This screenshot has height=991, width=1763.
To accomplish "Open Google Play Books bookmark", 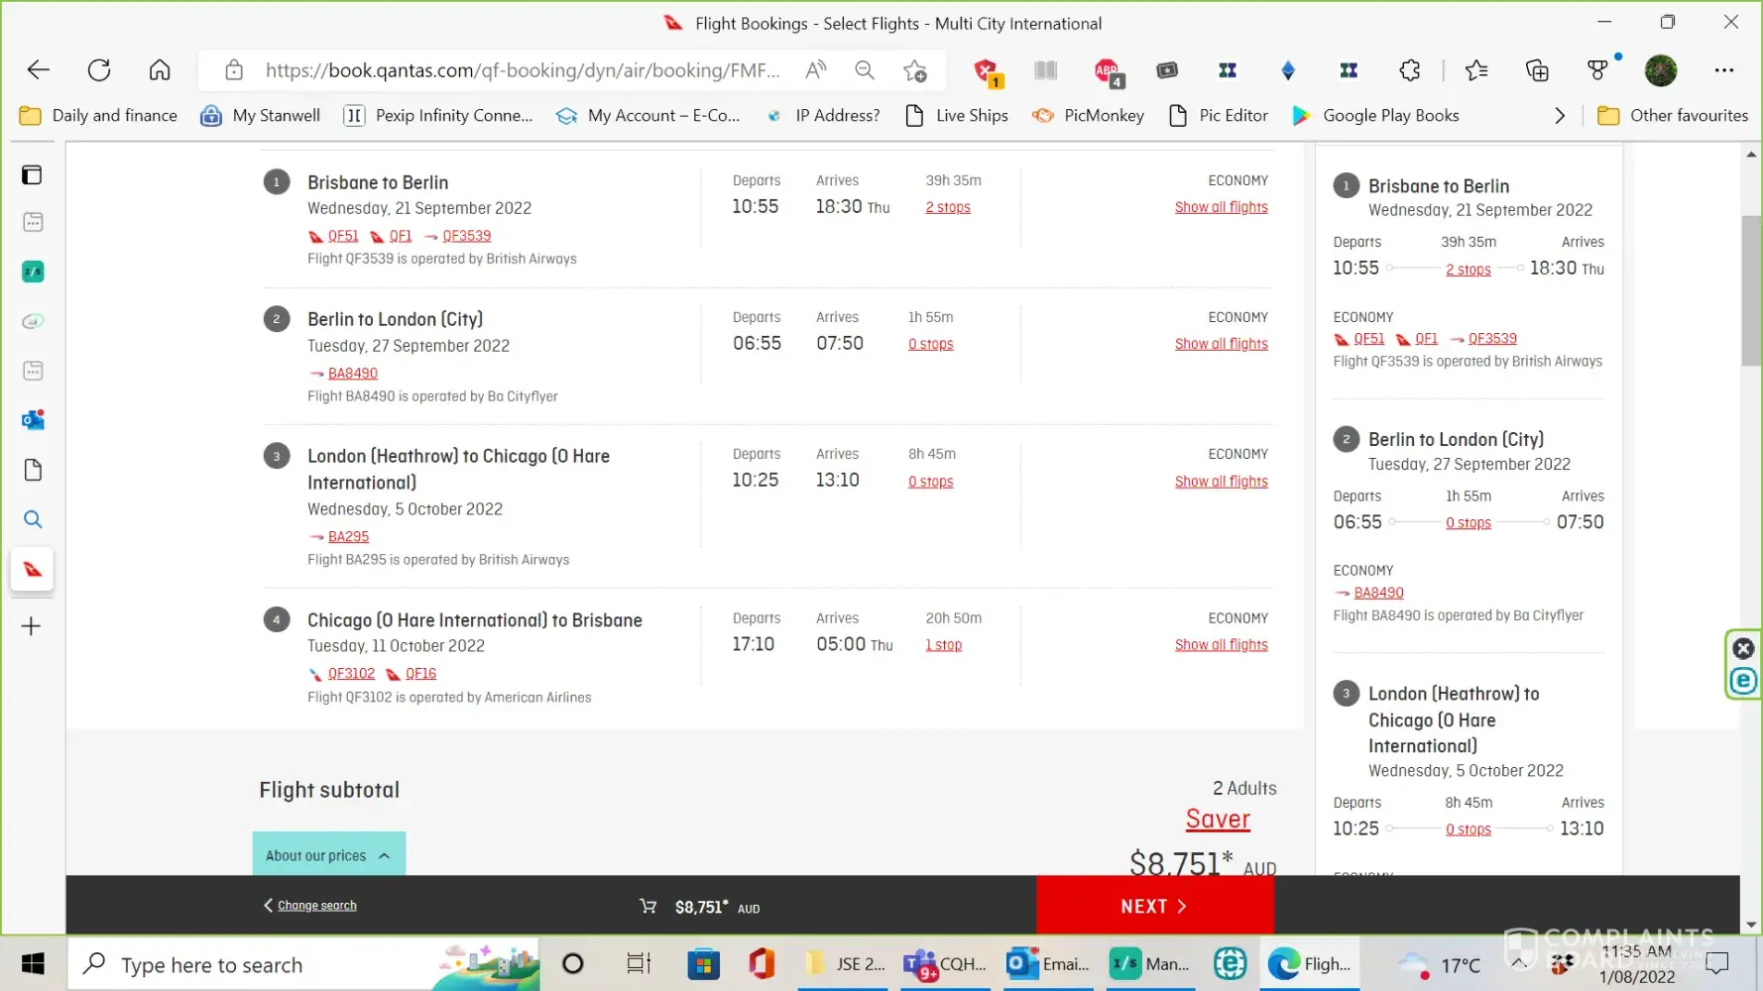I will point(1375,116).
